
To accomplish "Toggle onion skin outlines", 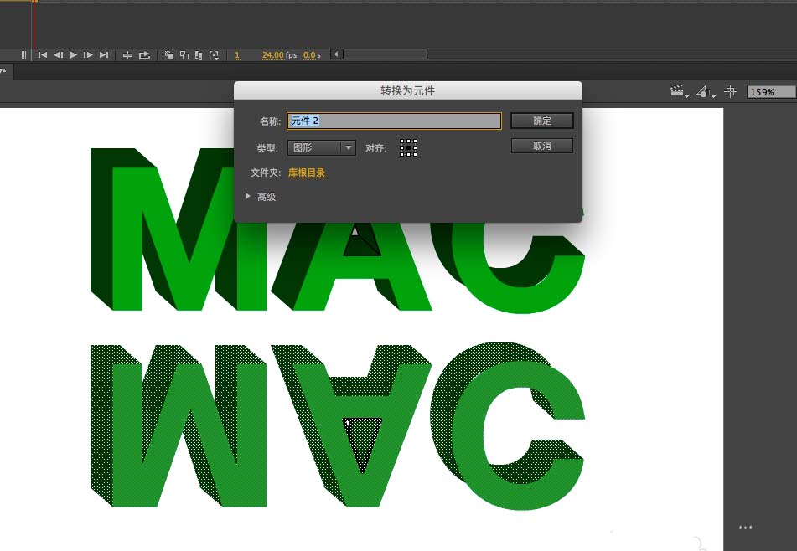I will coord(184,55).
